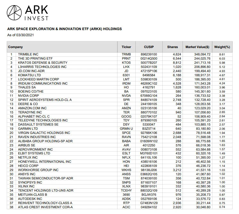Click the Market Value($) column header
239x214 pixels.
click(197, 47)
